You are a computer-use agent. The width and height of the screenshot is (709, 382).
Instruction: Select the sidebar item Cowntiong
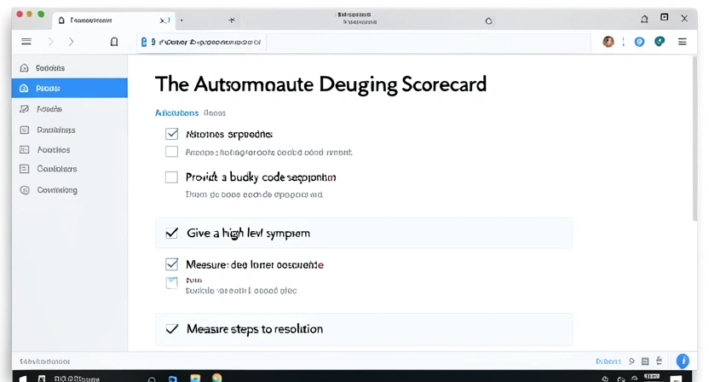coord(70,190)
